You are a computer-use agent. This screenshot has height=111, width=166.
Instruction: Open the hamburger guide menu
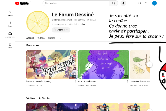10,4
